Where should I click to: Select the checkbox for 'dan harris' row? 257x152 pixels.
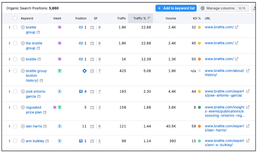[x=15, y=126]
